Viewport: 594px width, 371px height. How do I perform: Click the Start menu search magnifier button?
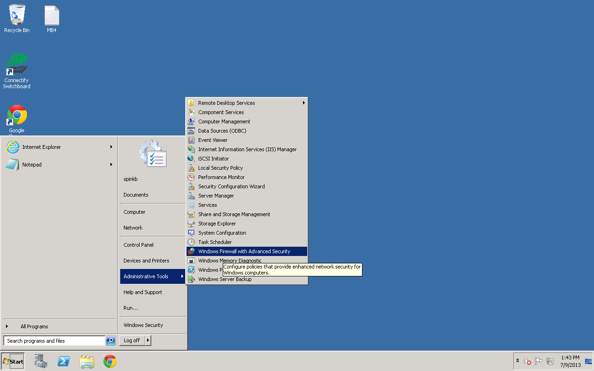click(x=110, y=341)
